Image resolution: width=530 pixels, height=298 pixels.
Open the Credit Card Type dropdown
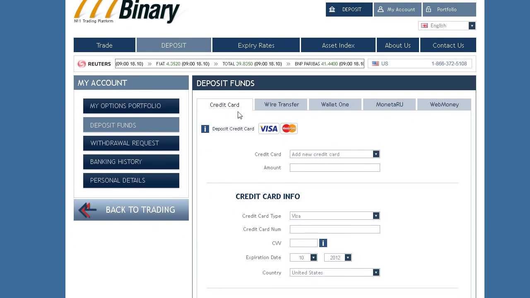point(335,216)
